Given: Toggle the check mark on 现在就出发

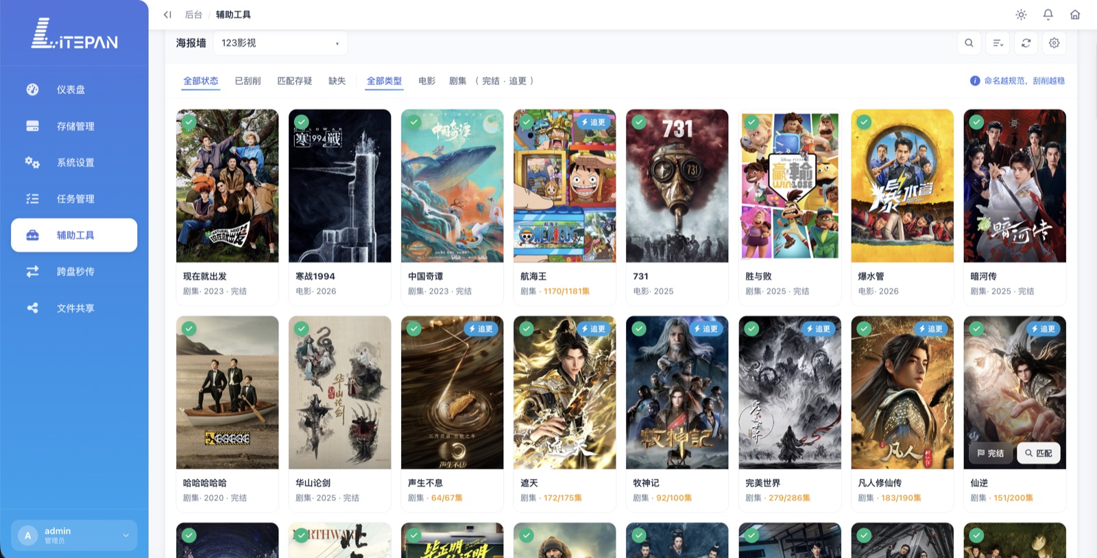Looking at the screenshot, I should (189, 122).
